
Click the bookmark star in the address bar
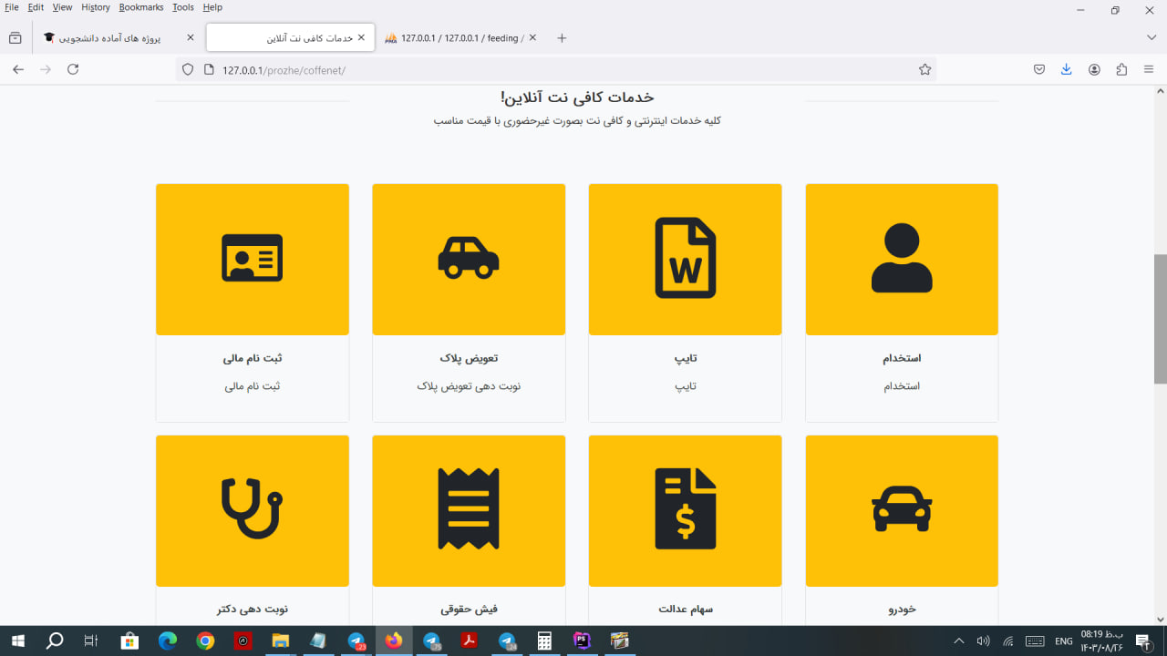tap(924, 69)
